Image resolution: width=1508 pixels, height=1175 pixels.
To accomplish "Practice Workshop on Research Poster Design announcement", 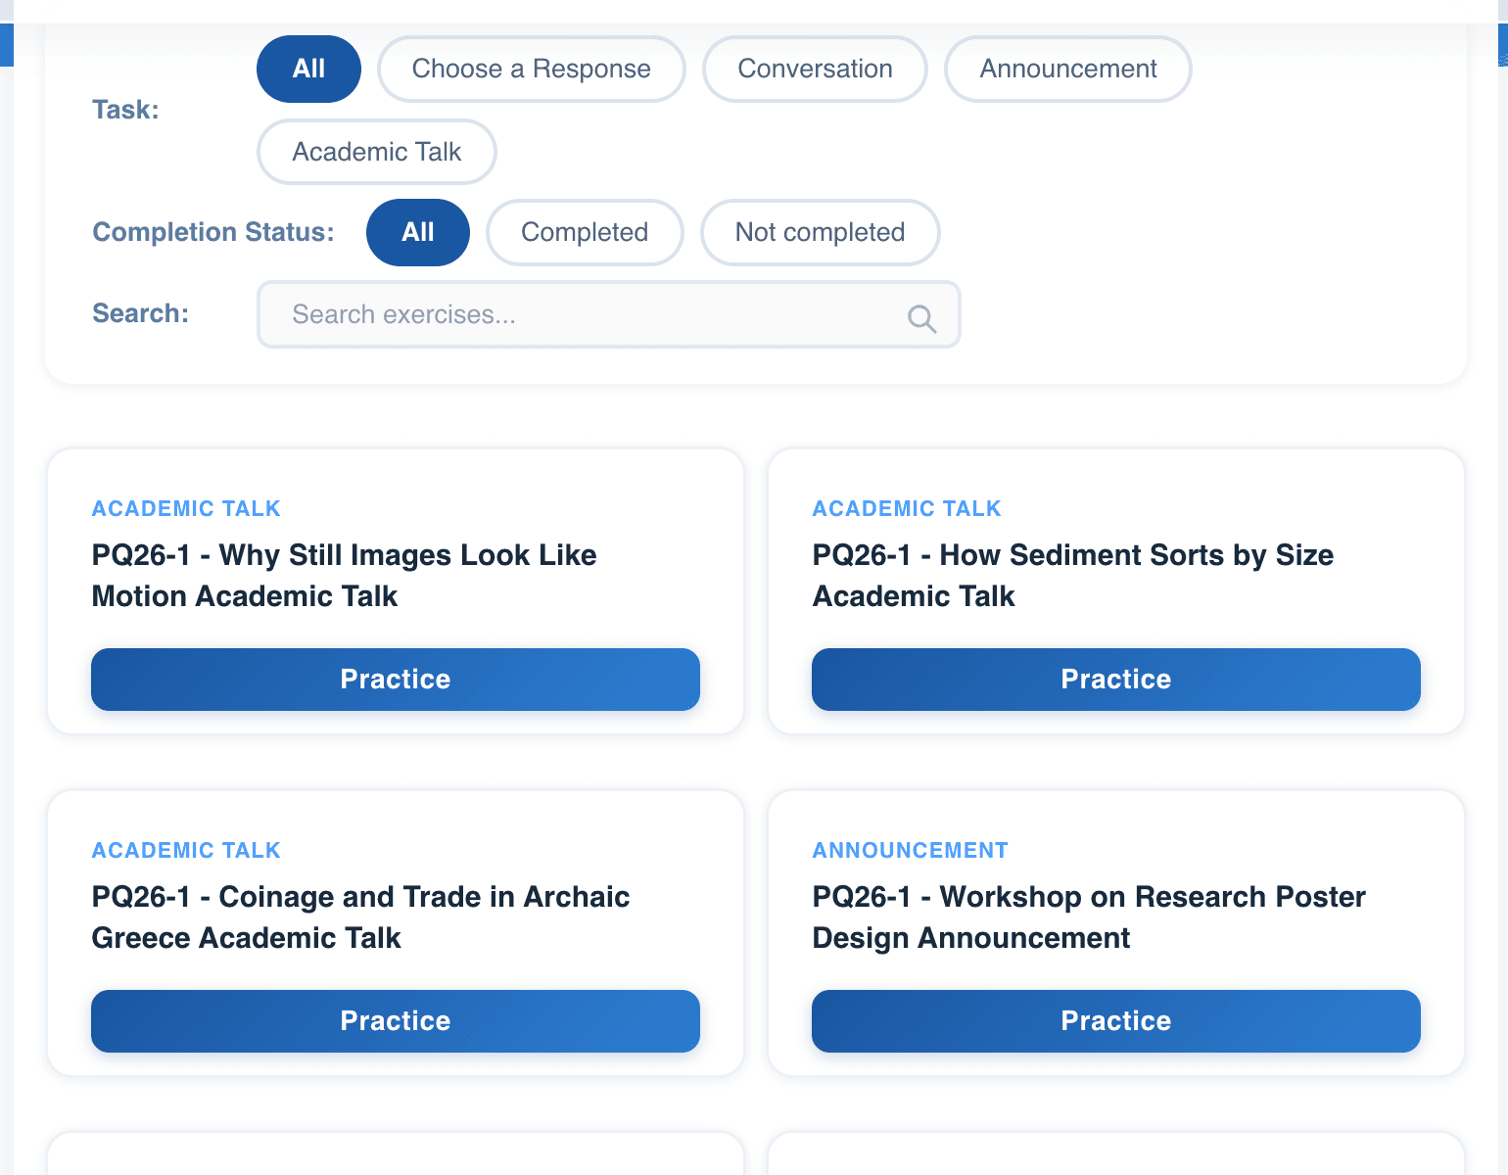I will point(1115,1021).
